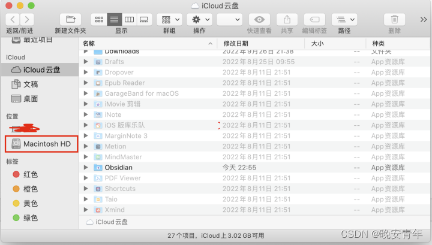Expand the GarageBand for macOS folder
The height and width of the screenshot is (245, 432).
click(86, 93)
